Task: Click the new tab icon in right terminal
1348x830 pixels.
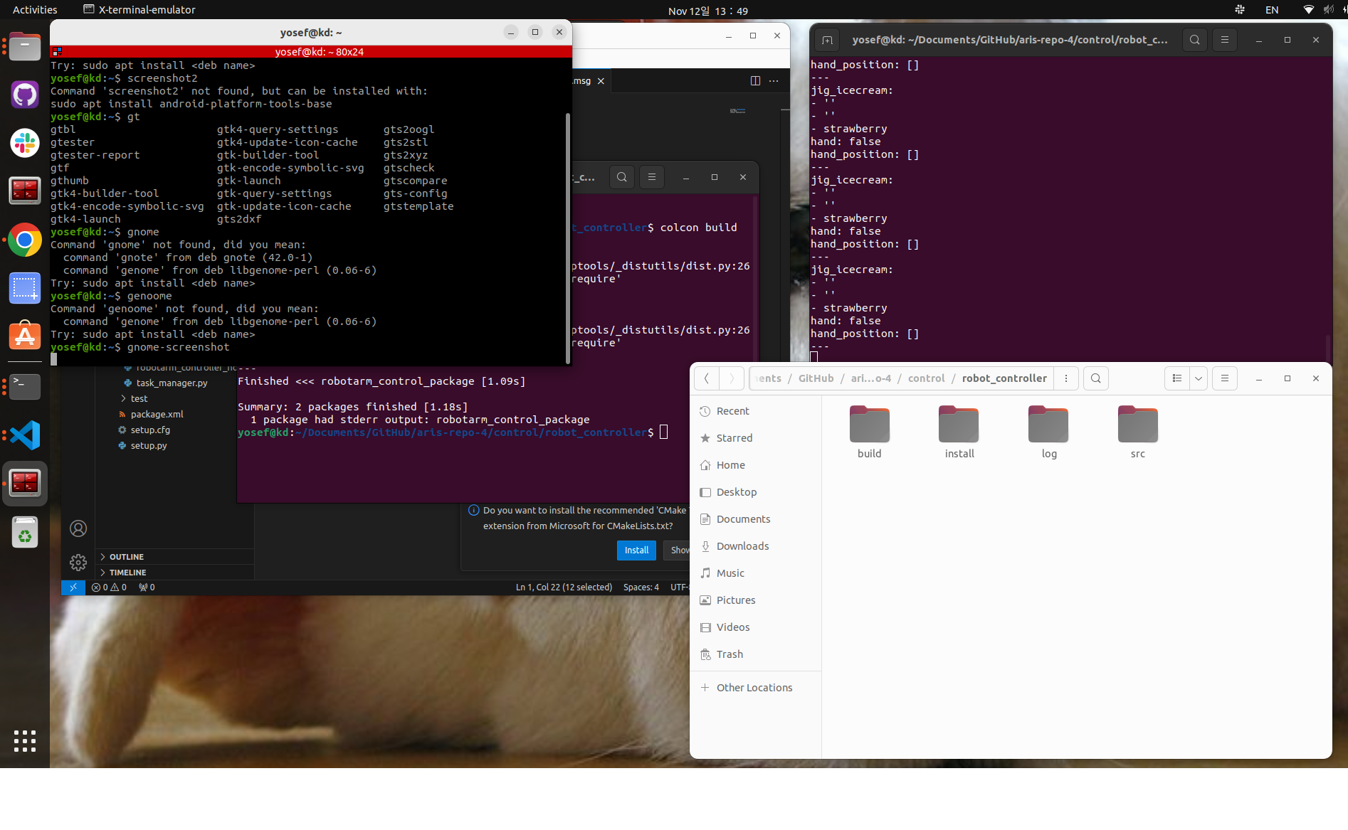Action: [827, 40]
